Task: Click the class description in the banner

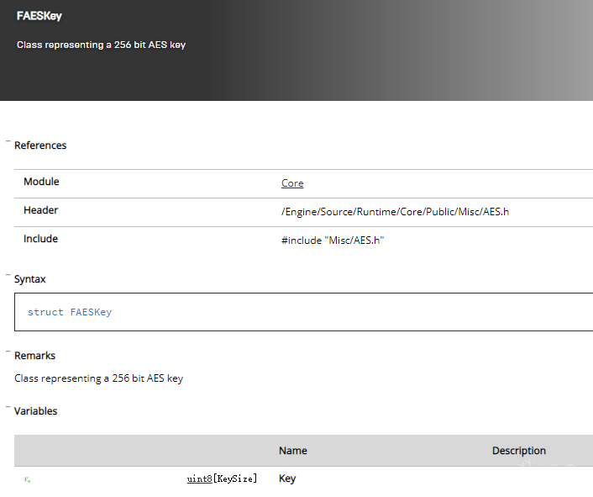Action: [x=101, y=45]
